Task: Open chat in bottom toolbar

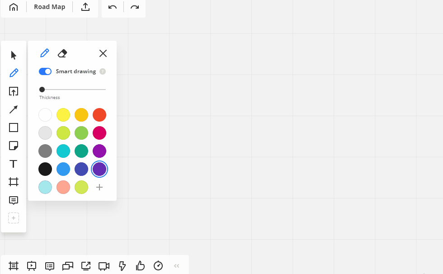Action: [x=67, y=266]
